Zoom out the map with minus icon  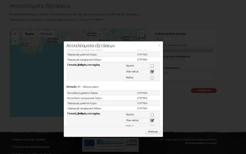[x=15, y=41]
